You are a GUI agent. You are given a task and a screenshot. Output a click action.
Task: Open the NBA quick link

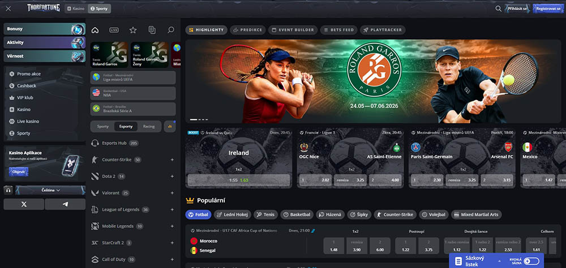pos(133,93)
